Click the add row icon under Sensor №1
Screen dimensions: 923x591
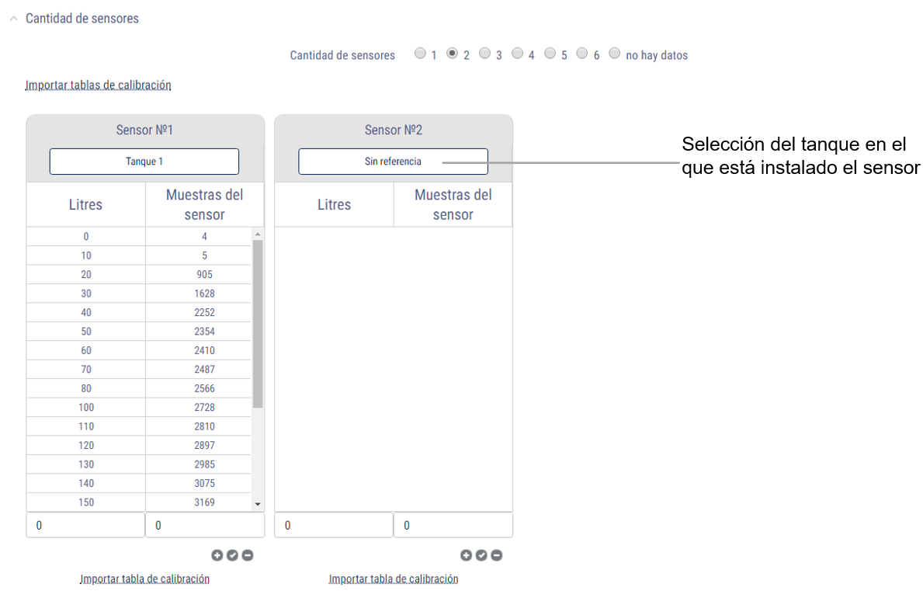217,555
